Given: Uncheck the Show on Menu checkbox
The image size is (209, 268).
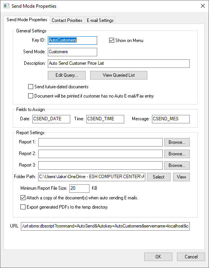Looking at the screenshot, I should [111, 40].
